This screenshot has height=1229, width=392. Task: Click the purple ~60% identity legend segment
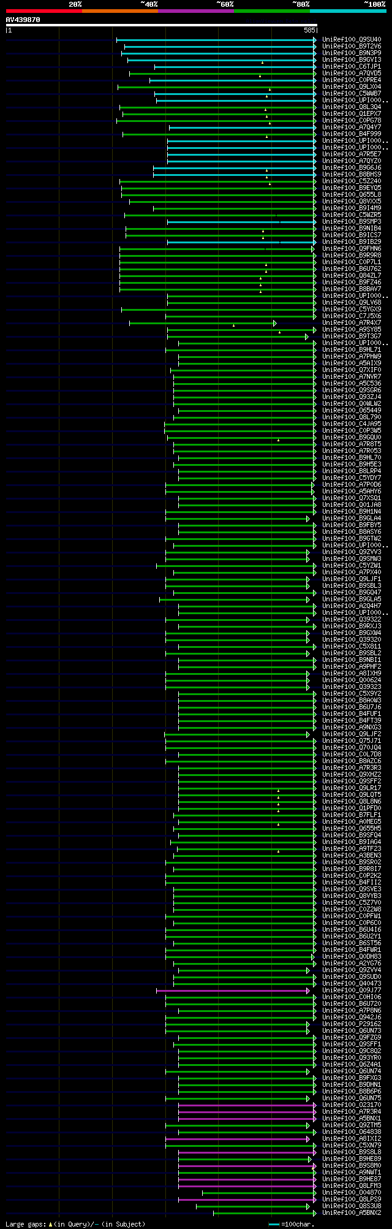[x=195, y=11]
